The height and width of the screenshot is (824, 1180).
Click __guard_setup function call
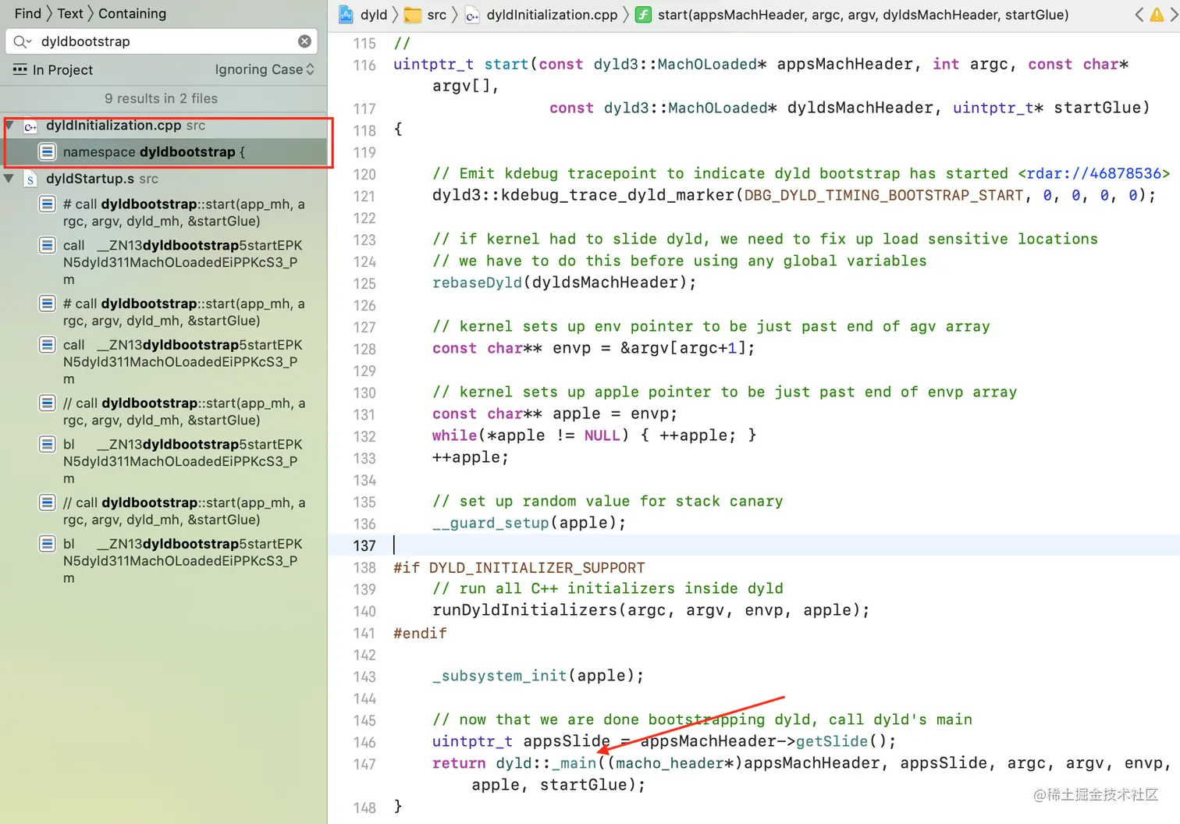tap(491, 523)
